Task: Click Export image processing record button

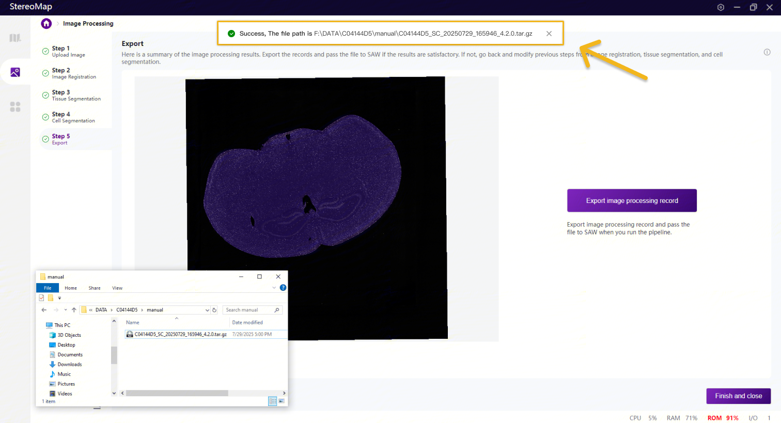Action: click(x=632, y=200)
